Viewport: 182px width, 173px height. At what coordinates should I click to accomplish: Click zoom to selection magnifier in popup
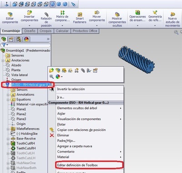pyautogui.click(x=51, y=76)
